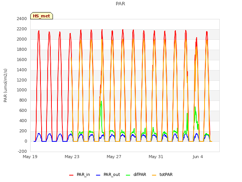Screen dimensions: 242x182
Task: Click the totPAR orange legend swatch
Action: pos(154,175)
